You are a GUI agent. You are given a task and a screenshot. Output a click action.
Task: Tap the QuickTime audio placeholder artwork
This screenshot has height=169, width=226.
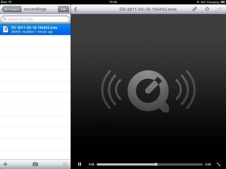click(x=148, y=91)
